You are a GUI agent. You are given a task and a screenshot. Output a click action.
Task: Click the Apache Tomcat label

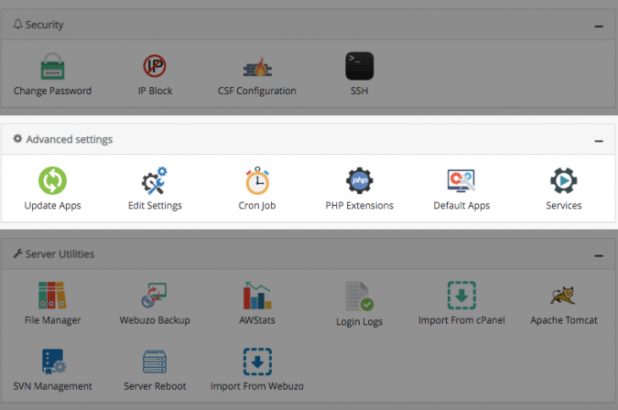(x=563, y=320)
